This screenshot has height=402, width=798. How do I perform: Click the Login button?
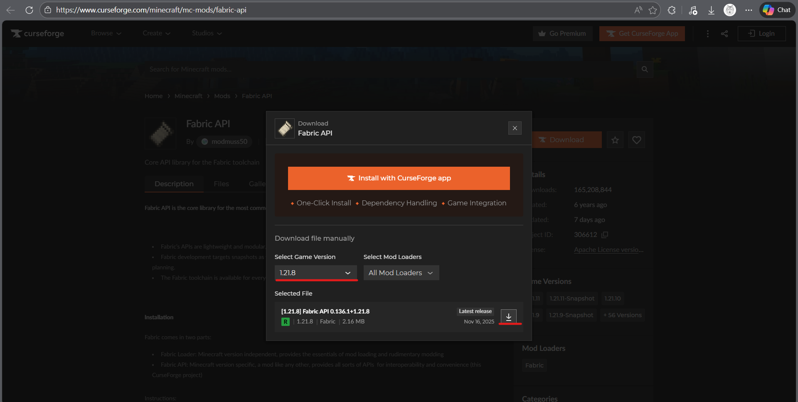click(761, 34)
